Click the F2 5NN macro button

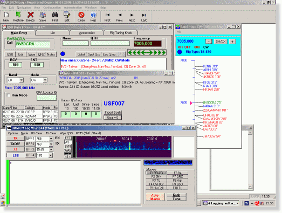pyautogui.click(x=156, y=176)
